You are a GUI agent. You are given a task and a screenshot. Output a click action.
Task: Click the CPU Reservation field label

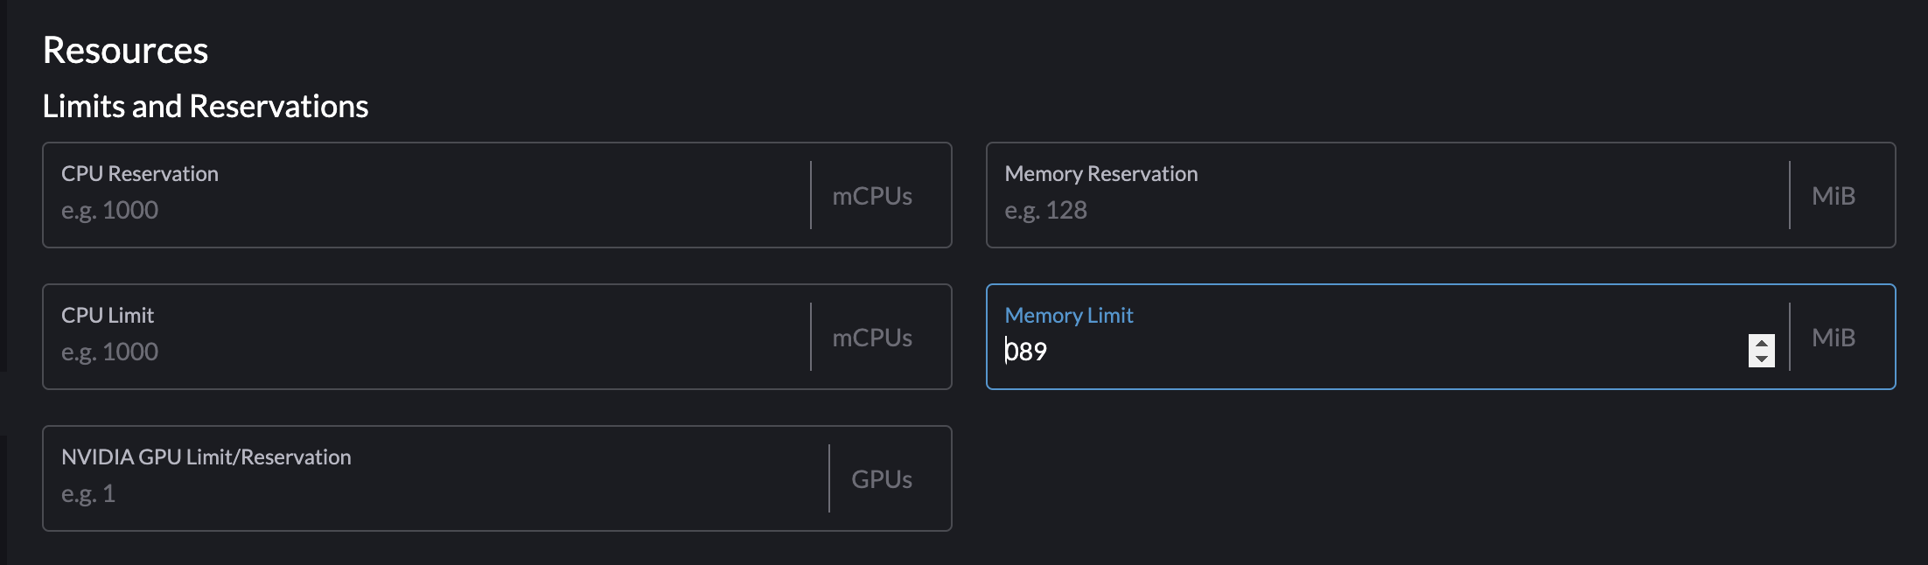(x=139, y=173)
